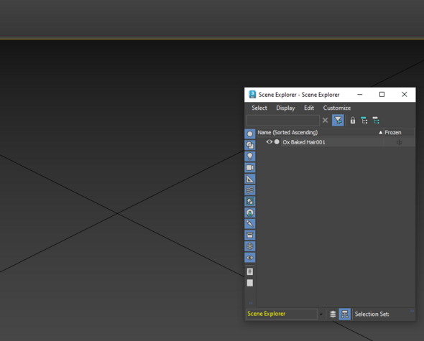This screenshot has width=424, height=341.
Task: Toggle Display Hidden Objects eye filter
Action: [250, 258]
